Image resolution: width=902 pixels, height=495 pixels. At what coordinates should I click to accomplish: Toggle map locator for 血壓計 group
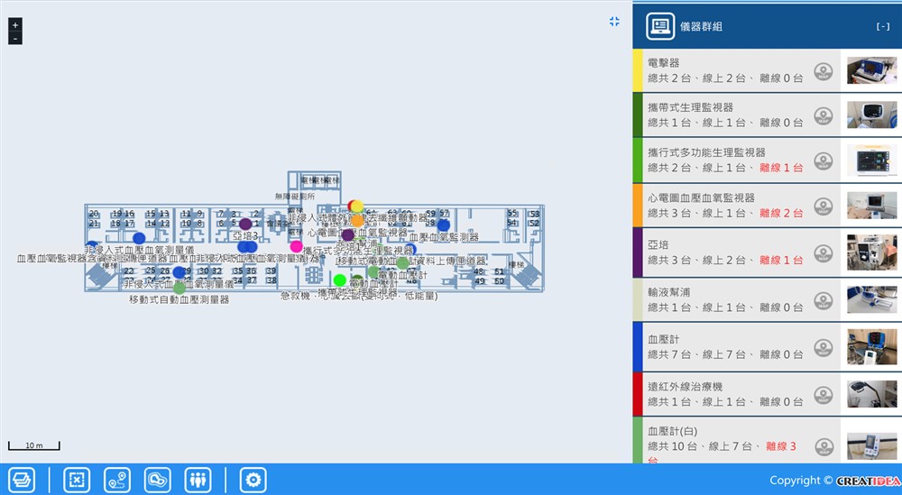(x=823, y=346)
